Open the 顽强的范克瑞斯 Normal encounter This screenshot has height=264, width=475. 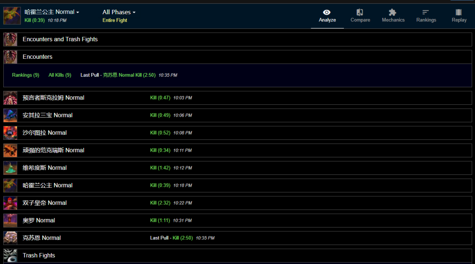coord(53,150)
